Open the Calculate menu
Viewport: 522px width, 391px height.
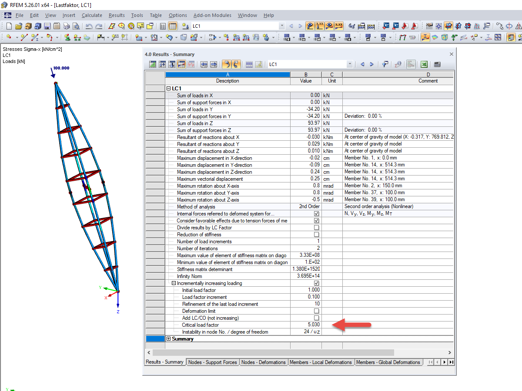point(92,15)
